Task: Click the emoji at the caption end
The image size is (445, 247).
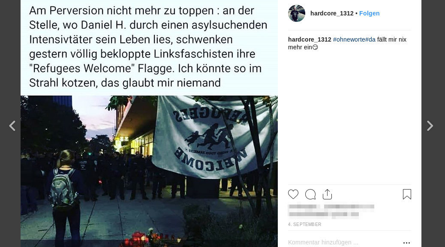Action: 315,48
